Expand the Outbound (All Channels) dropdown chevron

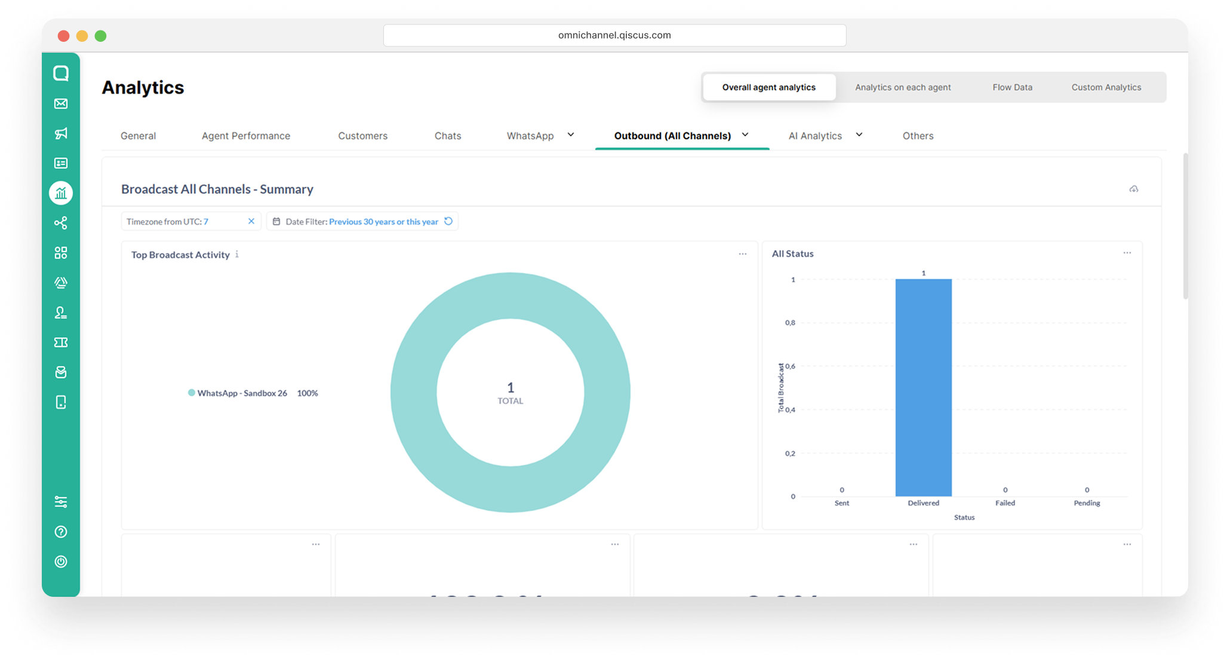click(745, 135)
